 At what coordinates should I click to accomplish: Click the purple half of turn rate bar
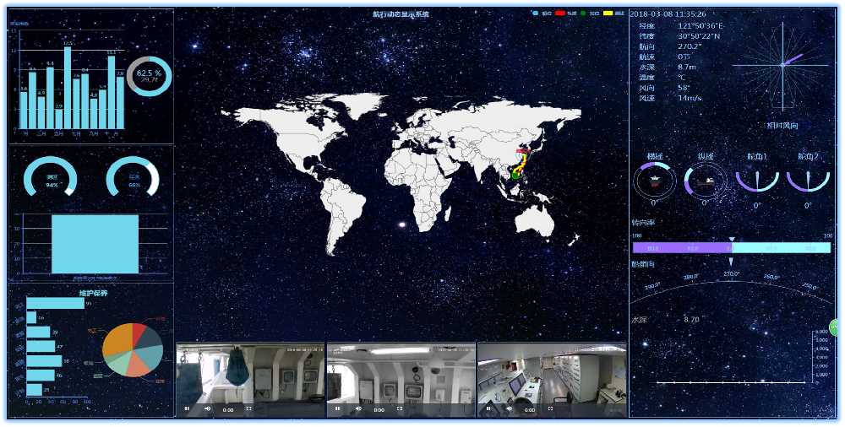[x=681, y=248]
